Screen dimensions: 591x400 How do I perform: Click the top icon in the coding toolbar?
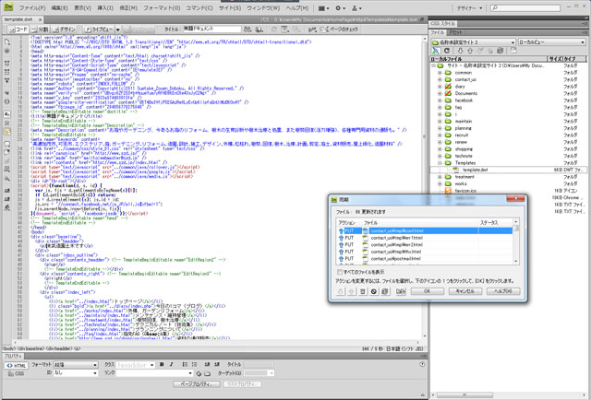click(7, 41)
